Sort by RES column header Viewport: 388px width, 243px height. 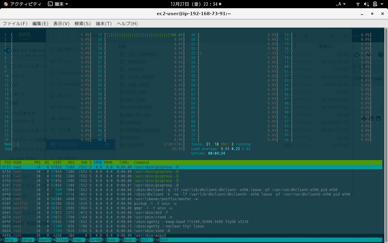(71, 163)
